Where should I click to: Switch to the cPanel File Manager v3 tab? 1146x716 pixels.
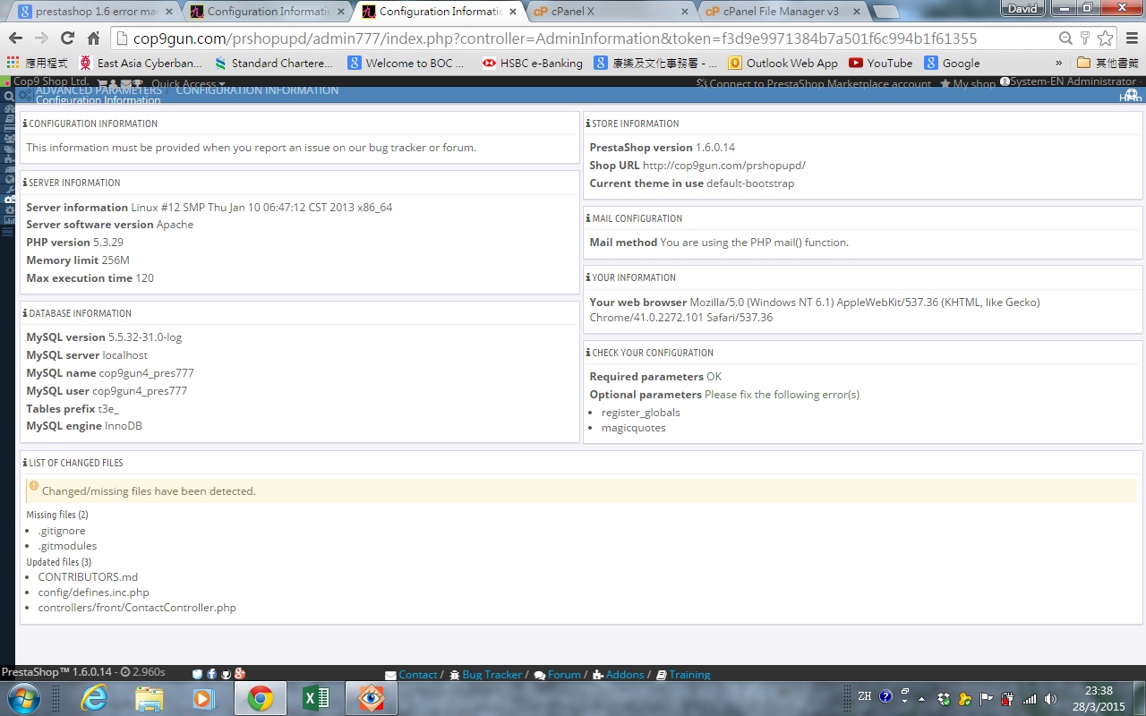(x=783, y=12)
